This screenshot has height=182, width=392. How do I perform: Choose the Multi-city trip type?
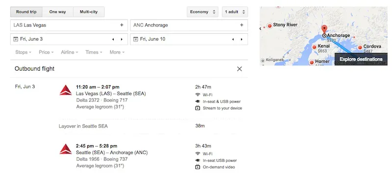point(89,12)
